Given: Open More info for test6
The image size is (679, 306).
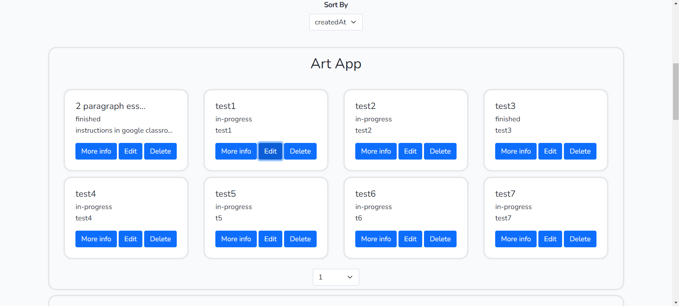Looking at the screenshot, I should 376,239.
